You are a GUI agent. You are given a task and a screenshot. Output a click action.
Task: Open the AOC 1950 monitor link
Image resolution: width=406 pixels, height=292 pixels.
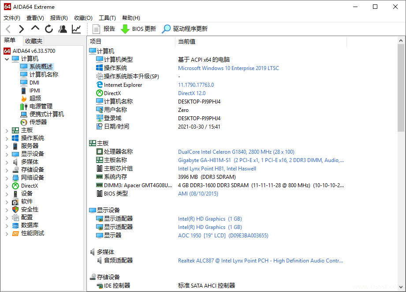coord(223,236)
